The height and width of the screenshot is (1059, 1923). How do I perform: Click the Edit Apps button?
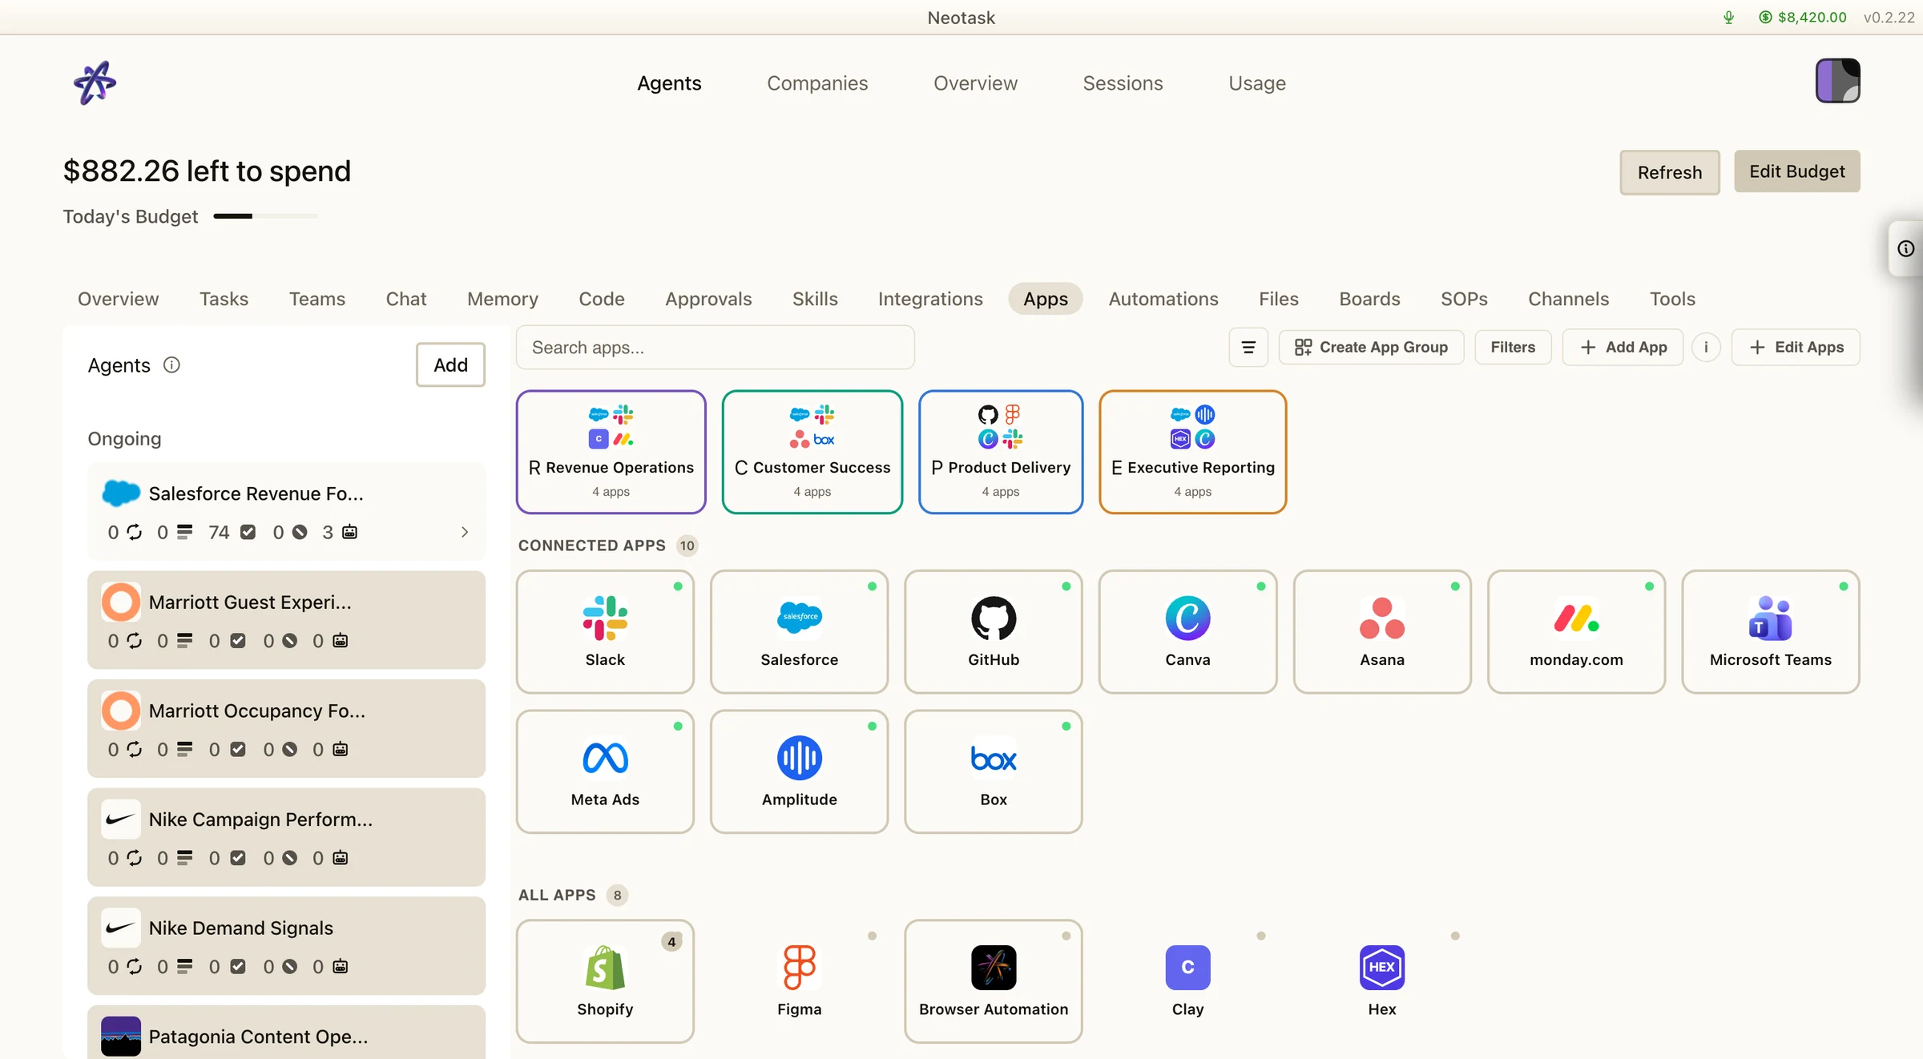tap(1796, 348)
